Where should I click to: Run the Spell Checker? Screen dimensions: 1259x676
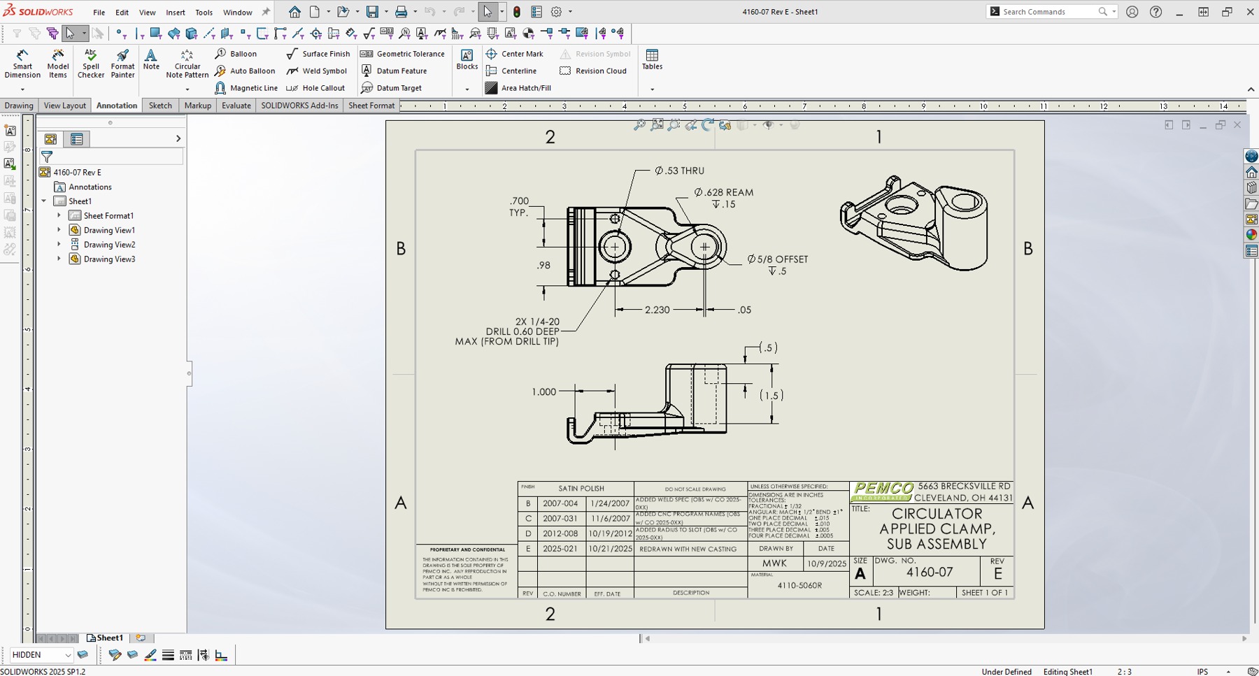pos(91,64)
